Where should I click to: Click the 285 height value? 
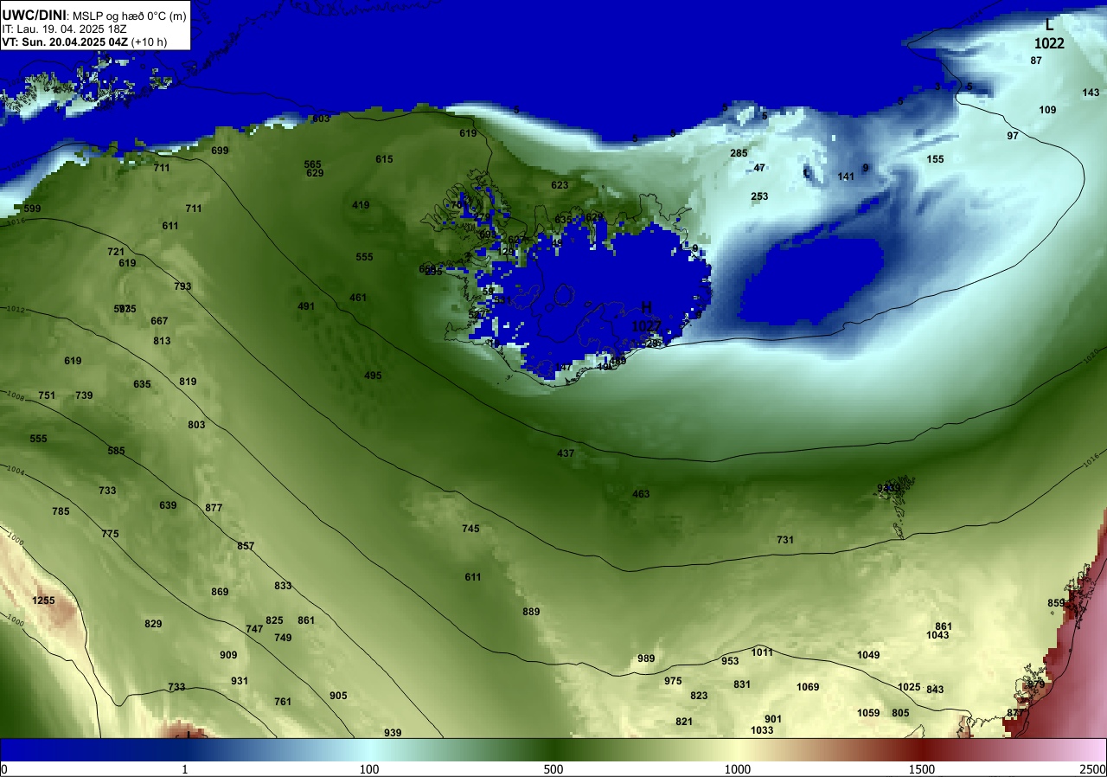(739, 153)
